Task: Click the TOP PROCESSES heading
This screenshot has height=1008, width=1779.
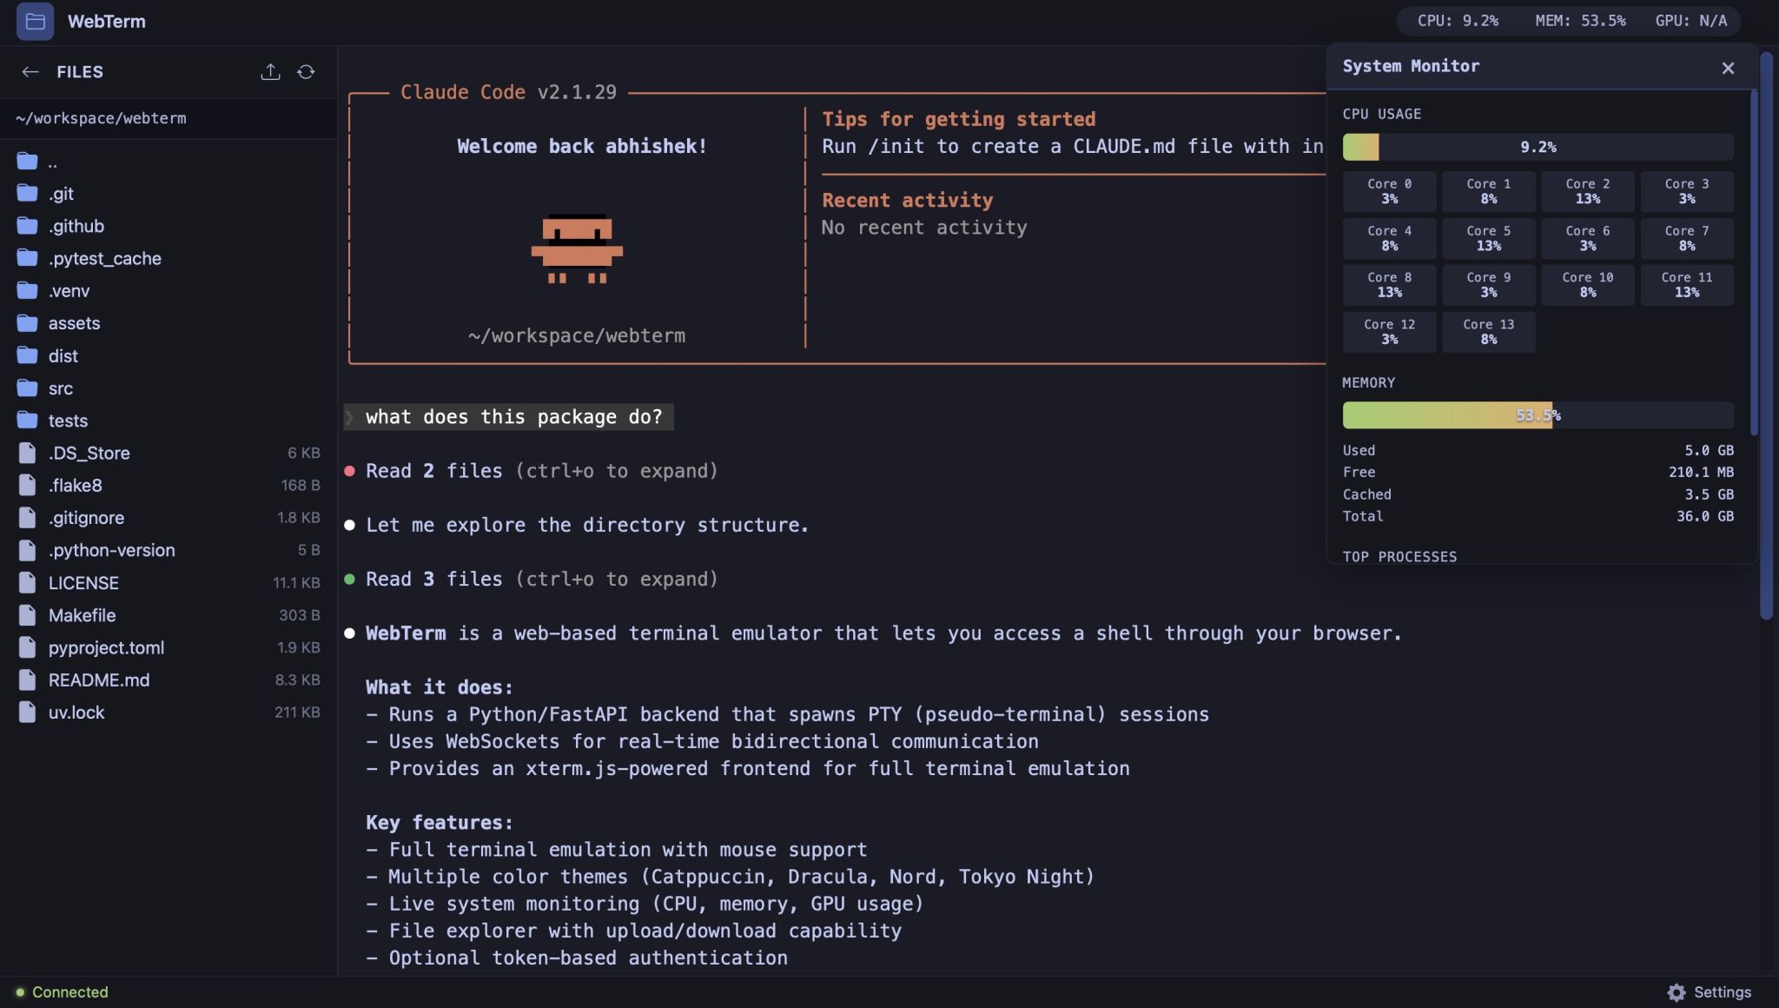Action: coord(1399,556)
